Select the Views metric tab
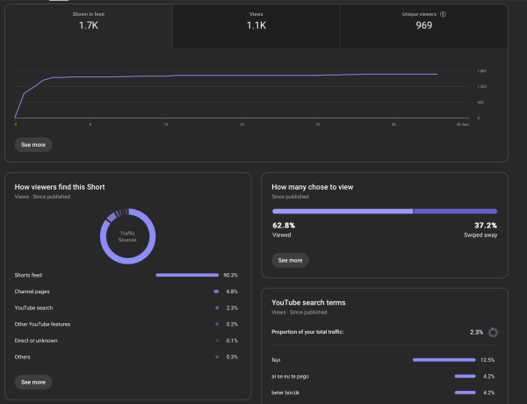Viewport: 527px width, 404px height. (x=256, y=22)
